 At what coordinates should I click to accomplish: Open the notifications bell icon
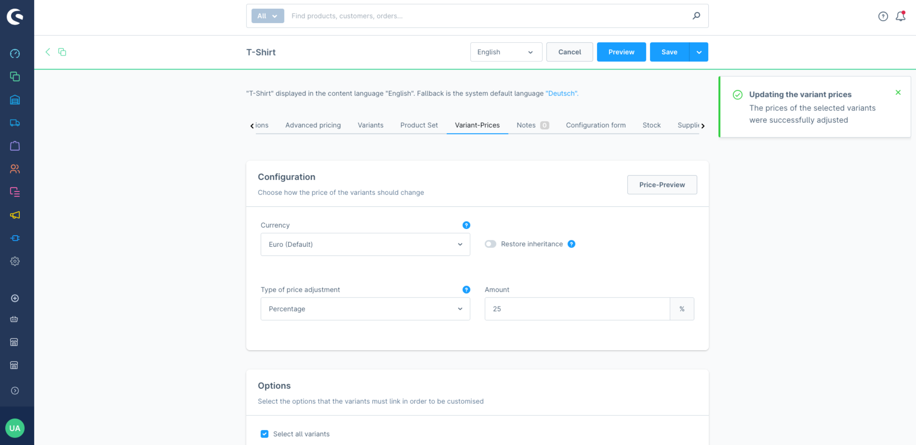coord(901,16)
